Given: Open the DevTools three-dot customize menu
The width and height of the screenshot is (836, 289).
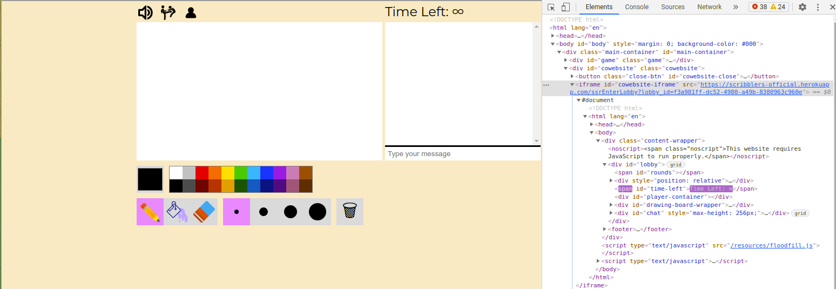Looking at the screenshot, I should tap(819, 7).
